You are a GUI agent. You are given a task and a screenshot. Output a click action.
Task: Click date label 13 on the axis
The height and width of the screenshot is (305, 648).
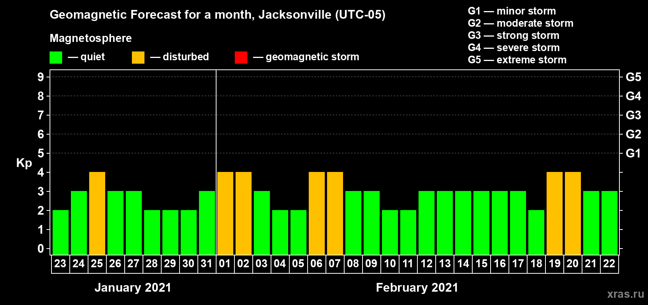[445, 263]
